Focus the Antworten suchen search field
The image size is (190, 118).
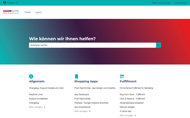(x=92, y=45)
